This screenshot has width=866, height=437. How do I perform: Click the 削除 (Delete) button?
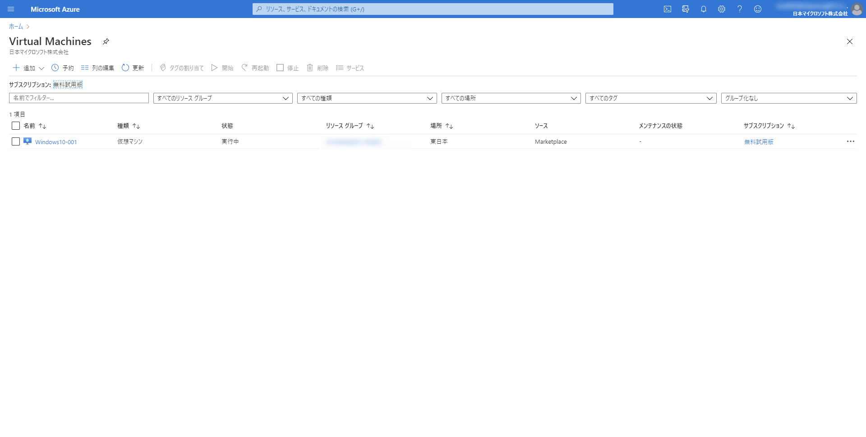coord(318,68)
